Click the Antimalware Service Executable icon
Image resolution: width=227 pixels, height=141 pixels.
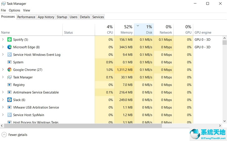click(9, 92)
